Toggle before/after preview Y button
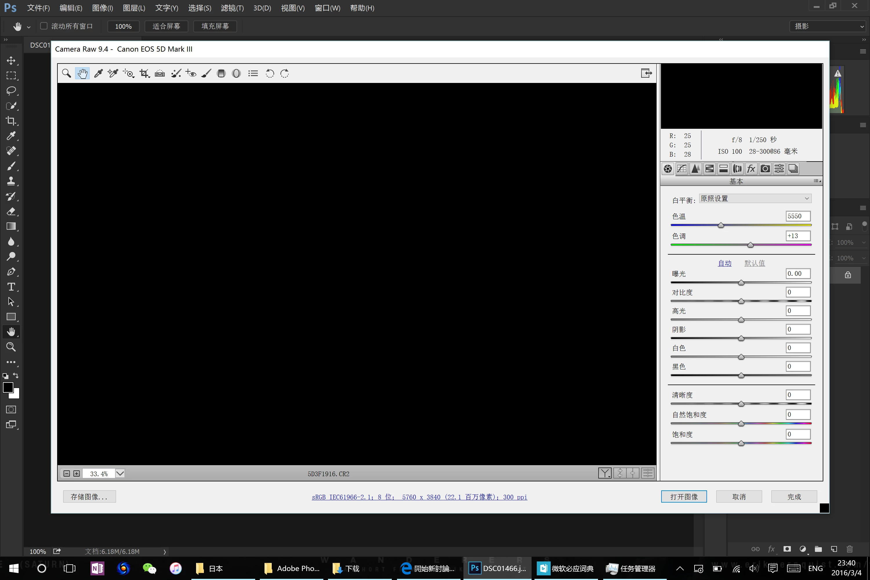 [605, 473]
